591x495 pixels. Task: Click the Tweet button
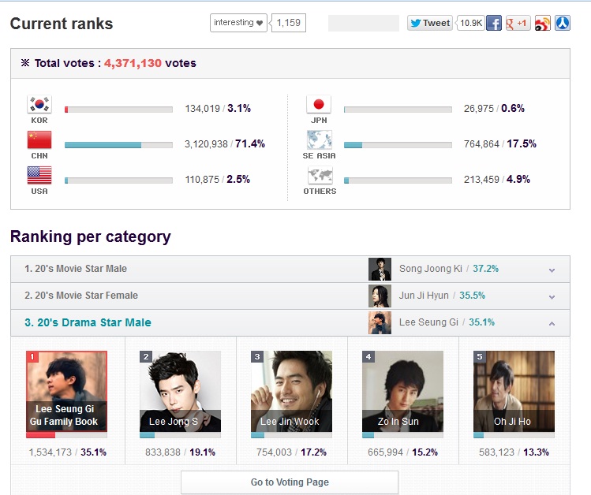point(430,23)
